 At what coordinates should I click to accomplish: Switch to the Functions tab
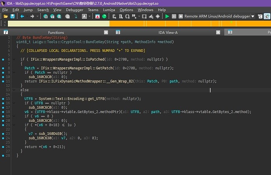pyautogui.click(x=56, y=32)
